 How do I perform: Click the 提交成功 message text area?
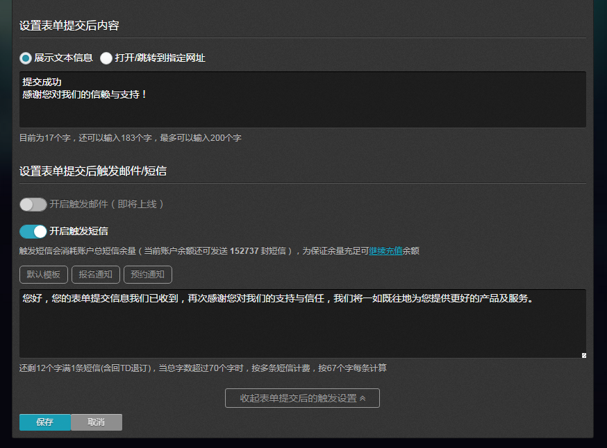click(302, 99)
